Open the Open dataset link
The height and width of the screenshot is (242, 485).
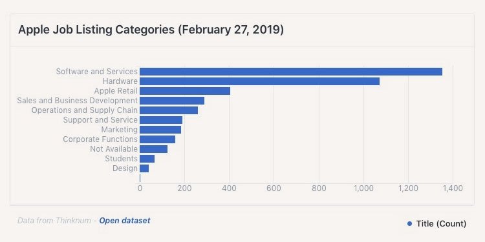(x=124, y=221)
